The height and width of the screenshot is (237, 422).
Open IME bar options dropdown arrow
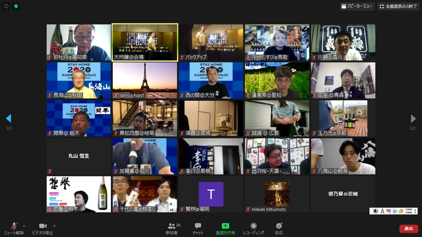[x=415, y=211]
